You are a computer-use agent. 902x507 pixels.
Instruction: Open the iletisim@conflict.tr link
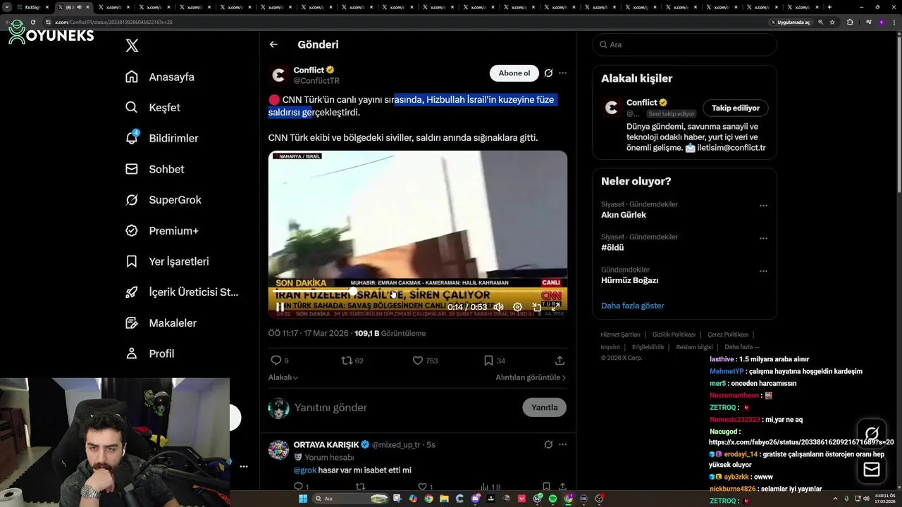(x=731, y=148)
